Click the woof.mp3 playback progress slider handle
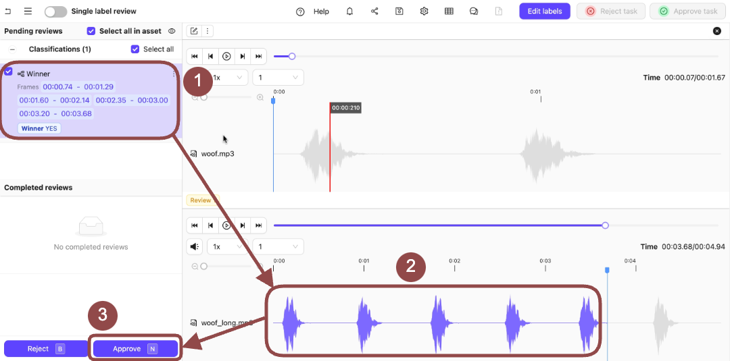This screenshot has height=361, width=730. click(x=292, y=56)
